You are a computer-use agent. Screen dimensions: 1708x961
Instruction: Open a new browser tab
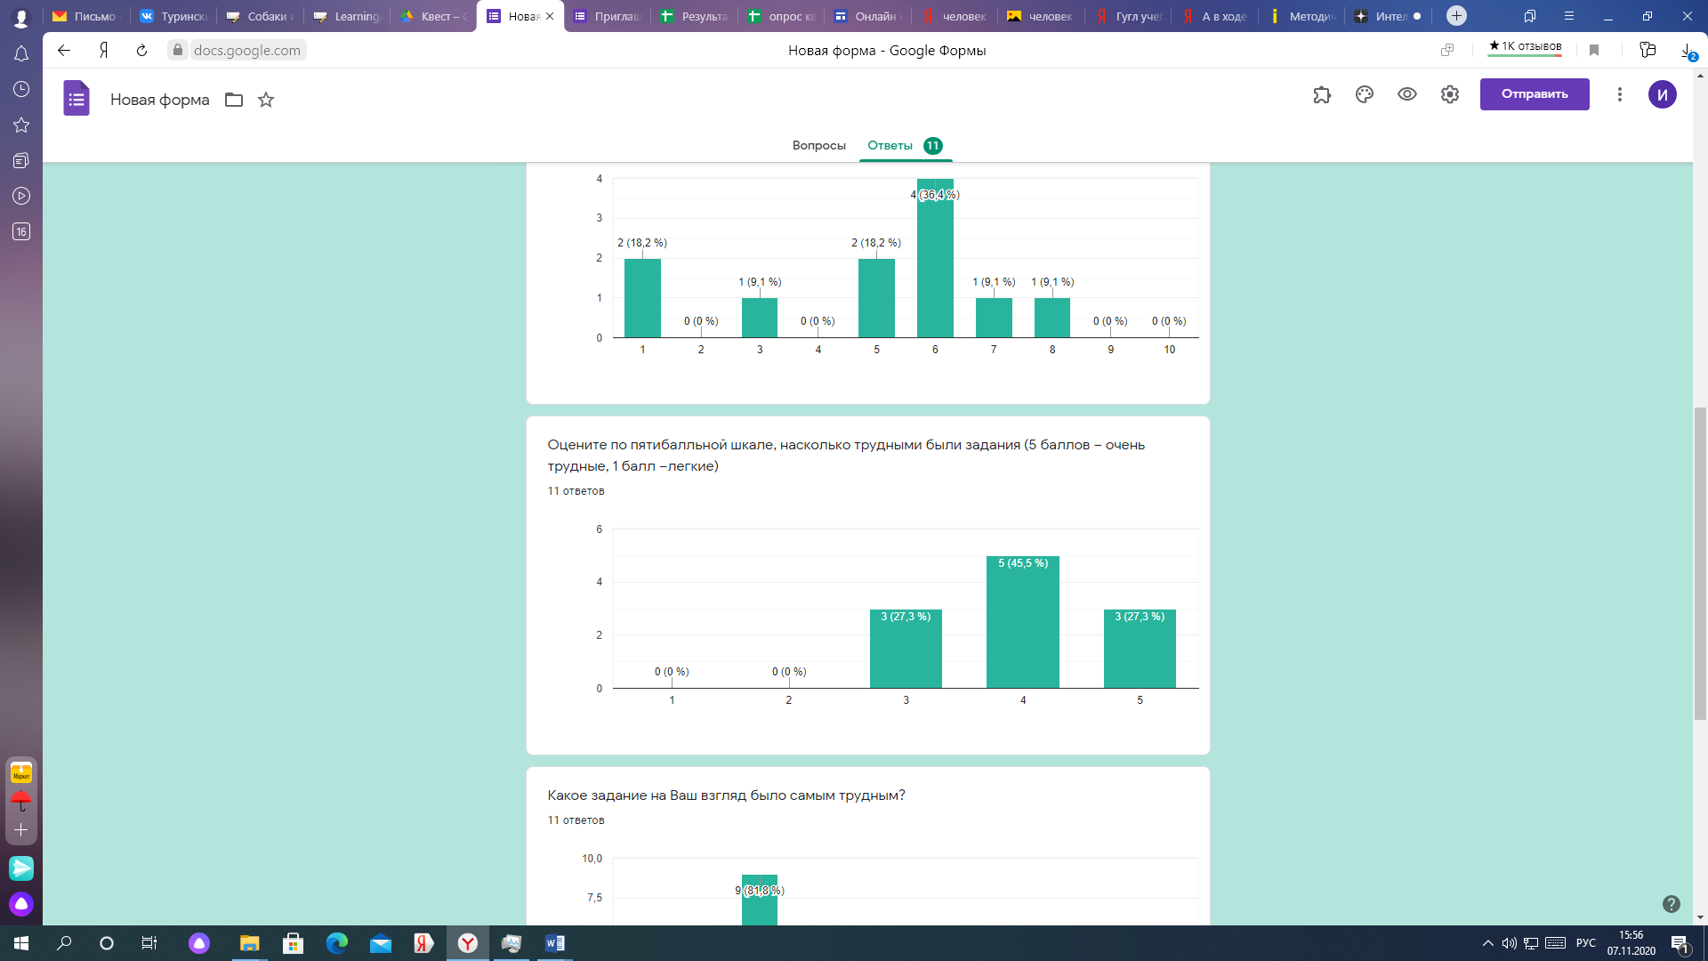point(1456,16)
